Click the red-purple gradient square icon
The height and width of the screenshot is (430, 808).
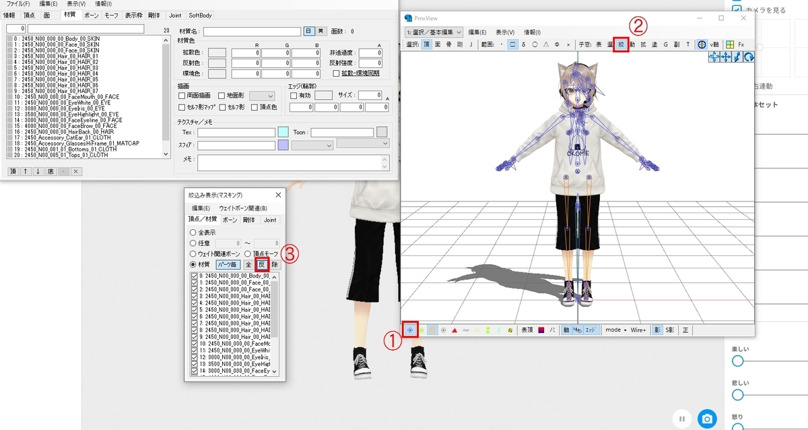pos(541,330)
